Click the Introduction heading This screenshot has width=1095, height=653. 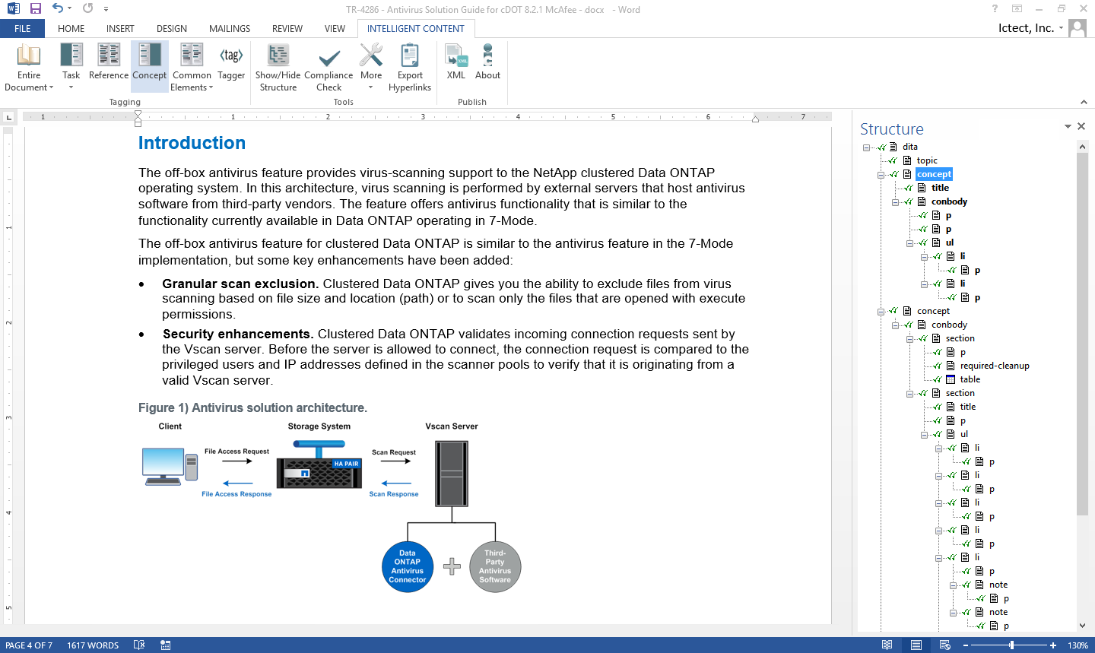pyautogui.click(x=192, y=143)
